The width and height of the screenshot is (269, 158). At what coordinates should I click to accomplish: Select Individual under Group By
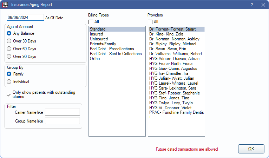pos(9,82)
